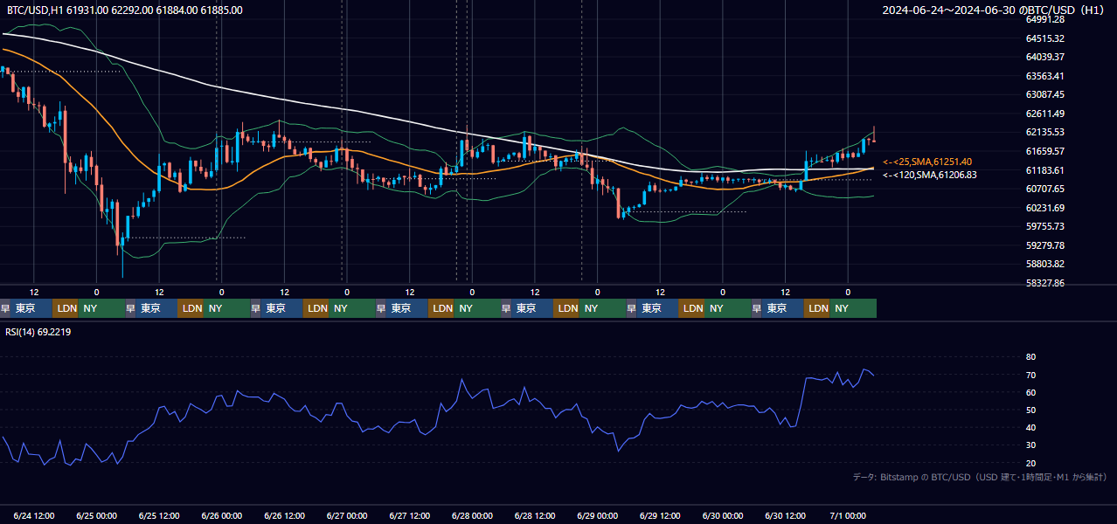Click the 6/27 00:00 date label
Viewport: 1117px width, 524px height.
coord(346,515)
